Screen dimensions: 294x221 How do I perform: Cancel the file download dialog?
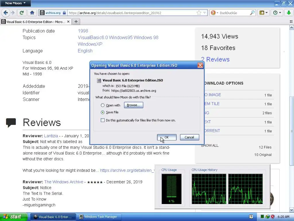(x=189, y=137)
